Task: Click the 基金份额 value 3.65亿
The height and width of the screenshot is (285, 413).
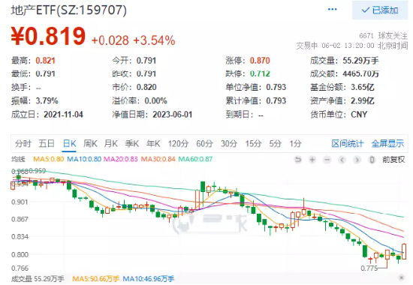Action: (363, 87)
